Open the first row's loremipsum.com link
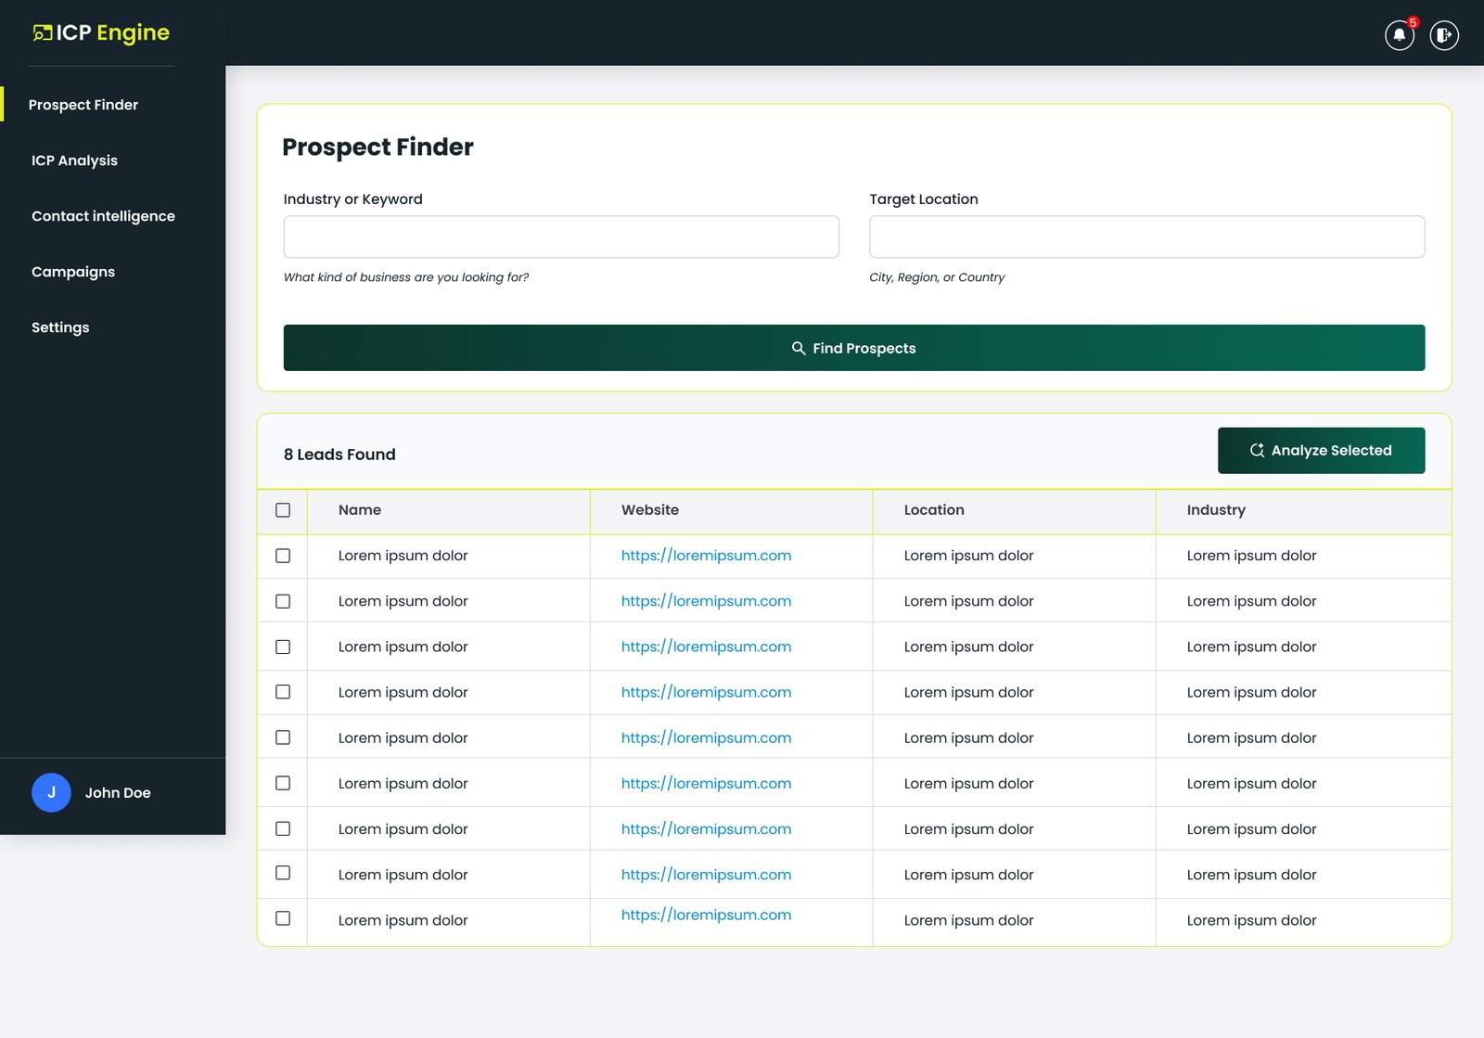 (706, 556)
